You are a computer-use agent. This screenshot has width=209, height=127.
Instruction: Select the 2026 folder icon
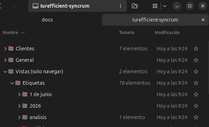coord(25,106)
